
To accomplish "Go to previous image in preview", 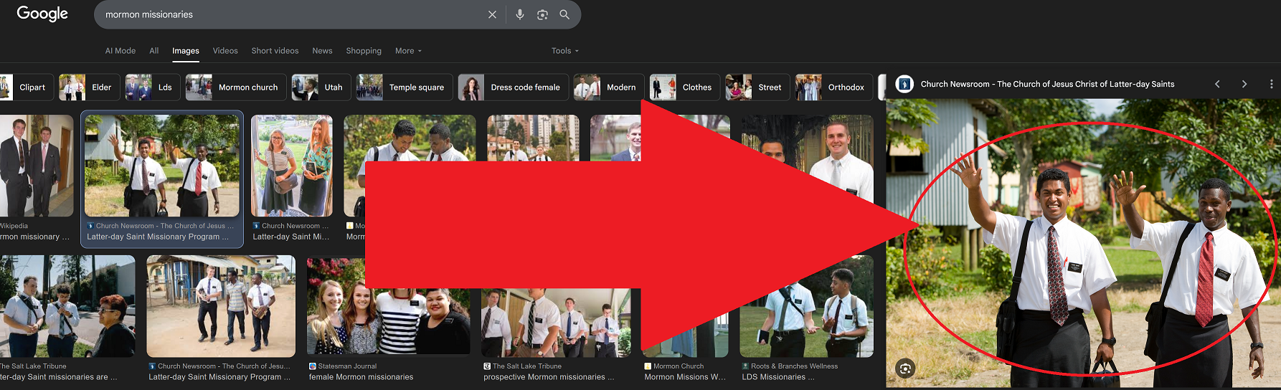I will (1217, 84).
